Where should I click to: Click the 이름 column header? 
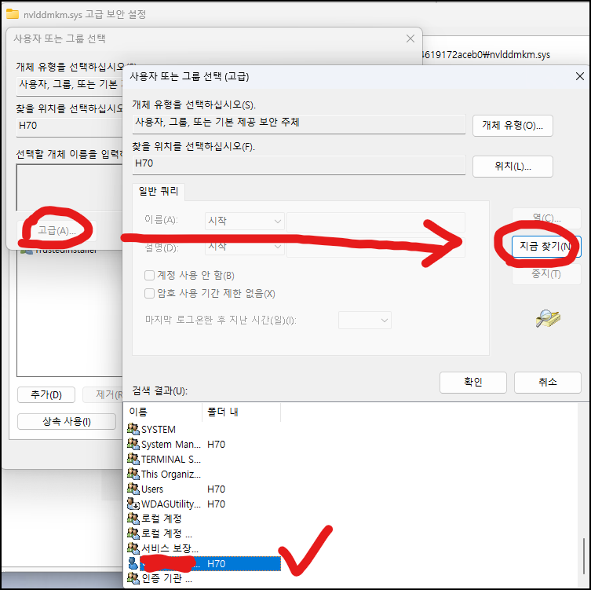tap(165, 412)
